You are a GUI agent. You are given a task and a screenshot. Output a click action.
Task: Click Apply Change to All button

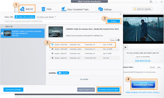click(x=86, y=90)
